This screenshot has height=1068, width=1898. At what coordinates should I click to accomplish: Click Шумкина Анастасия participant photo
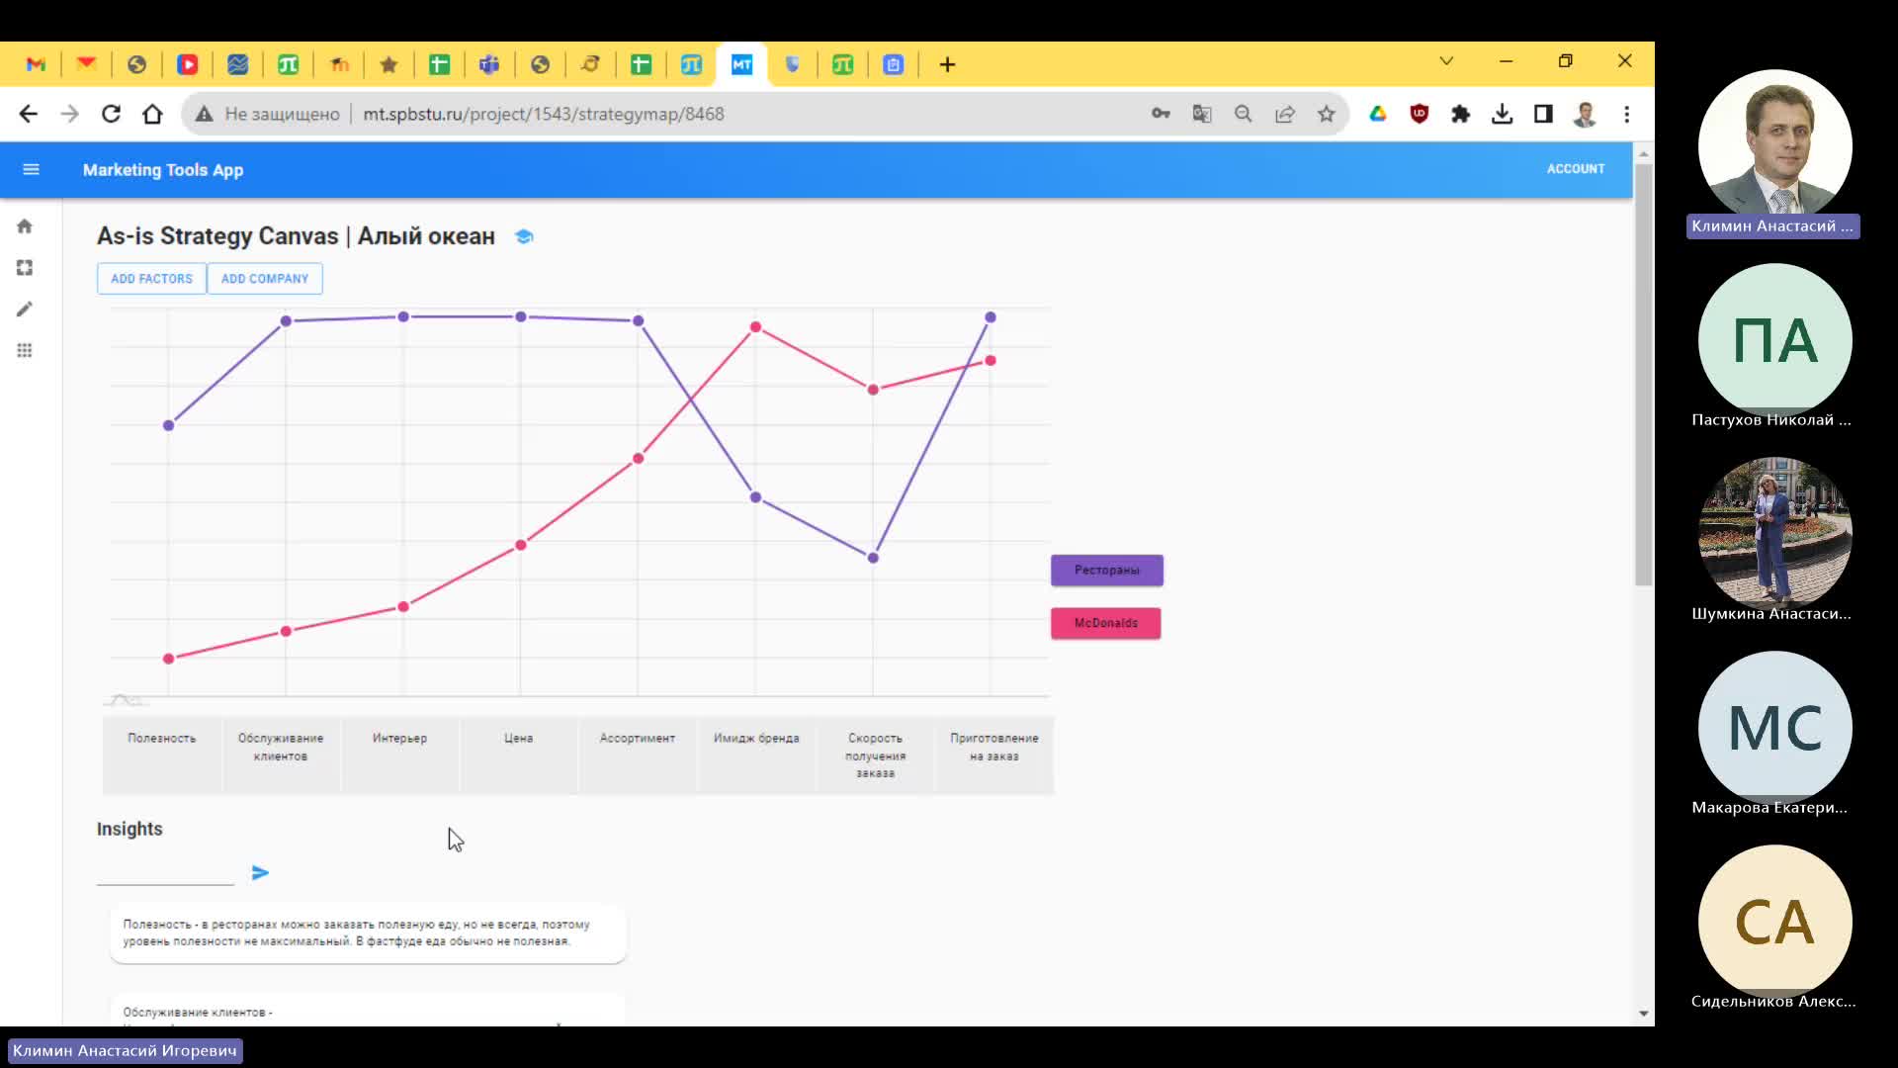click(1774, 533)
